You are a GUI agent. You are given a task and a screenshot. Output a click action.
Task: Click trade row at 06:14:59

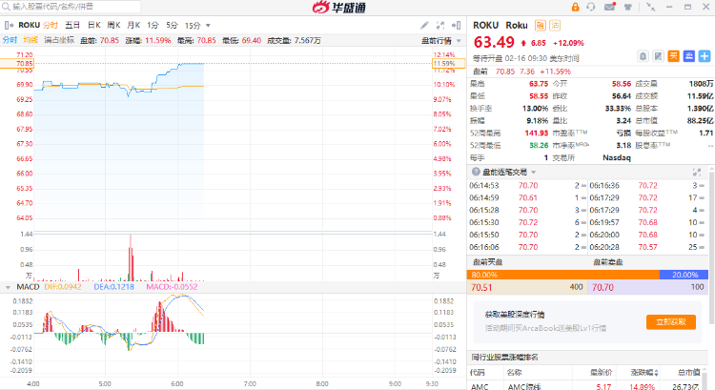click(527, 198)
